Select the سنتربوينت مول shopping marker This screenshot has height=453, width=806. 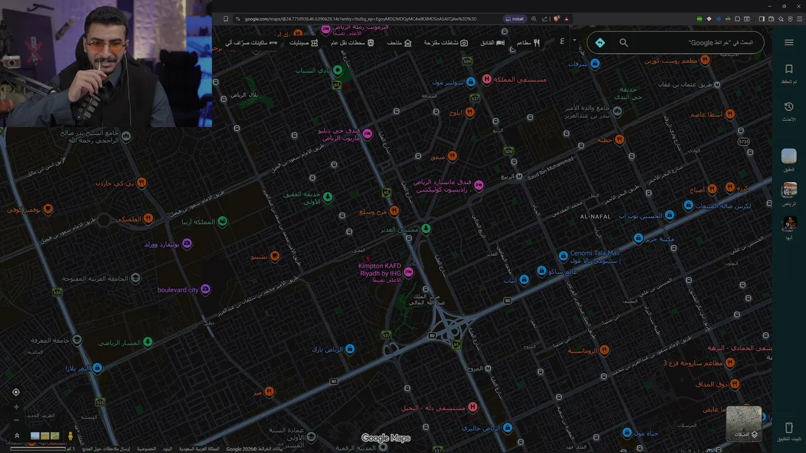471,82
